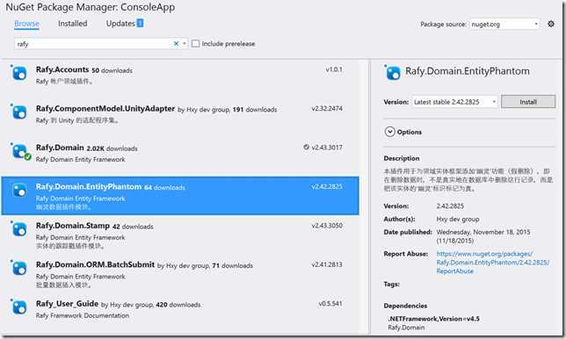Screen dimensions: 566x339
Task: Enable Include prerelease checkbox
Action: point(195,44)
